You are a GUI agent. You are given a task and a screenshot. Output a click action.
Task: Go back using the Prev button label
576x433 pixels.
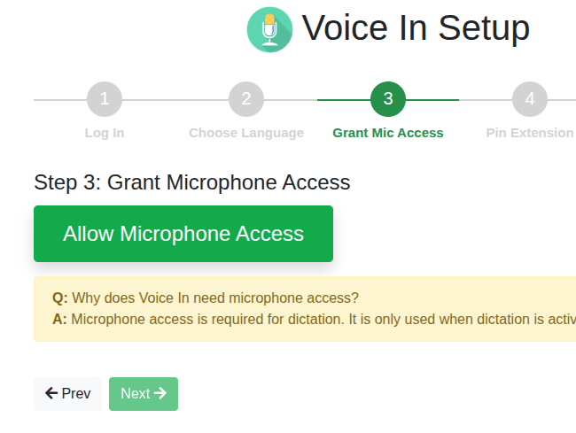(x=76, y=394)
